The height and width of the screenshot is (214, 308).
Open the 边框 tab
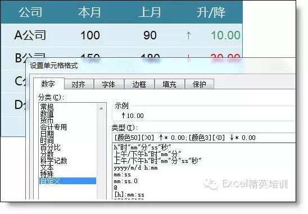click(x=139, y=84)
